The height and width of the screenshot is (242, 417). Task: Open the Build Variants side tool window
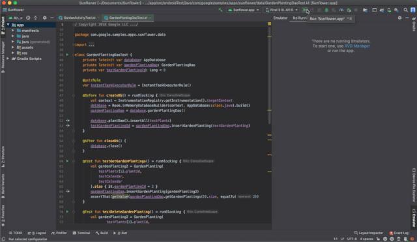pos(3,186)
